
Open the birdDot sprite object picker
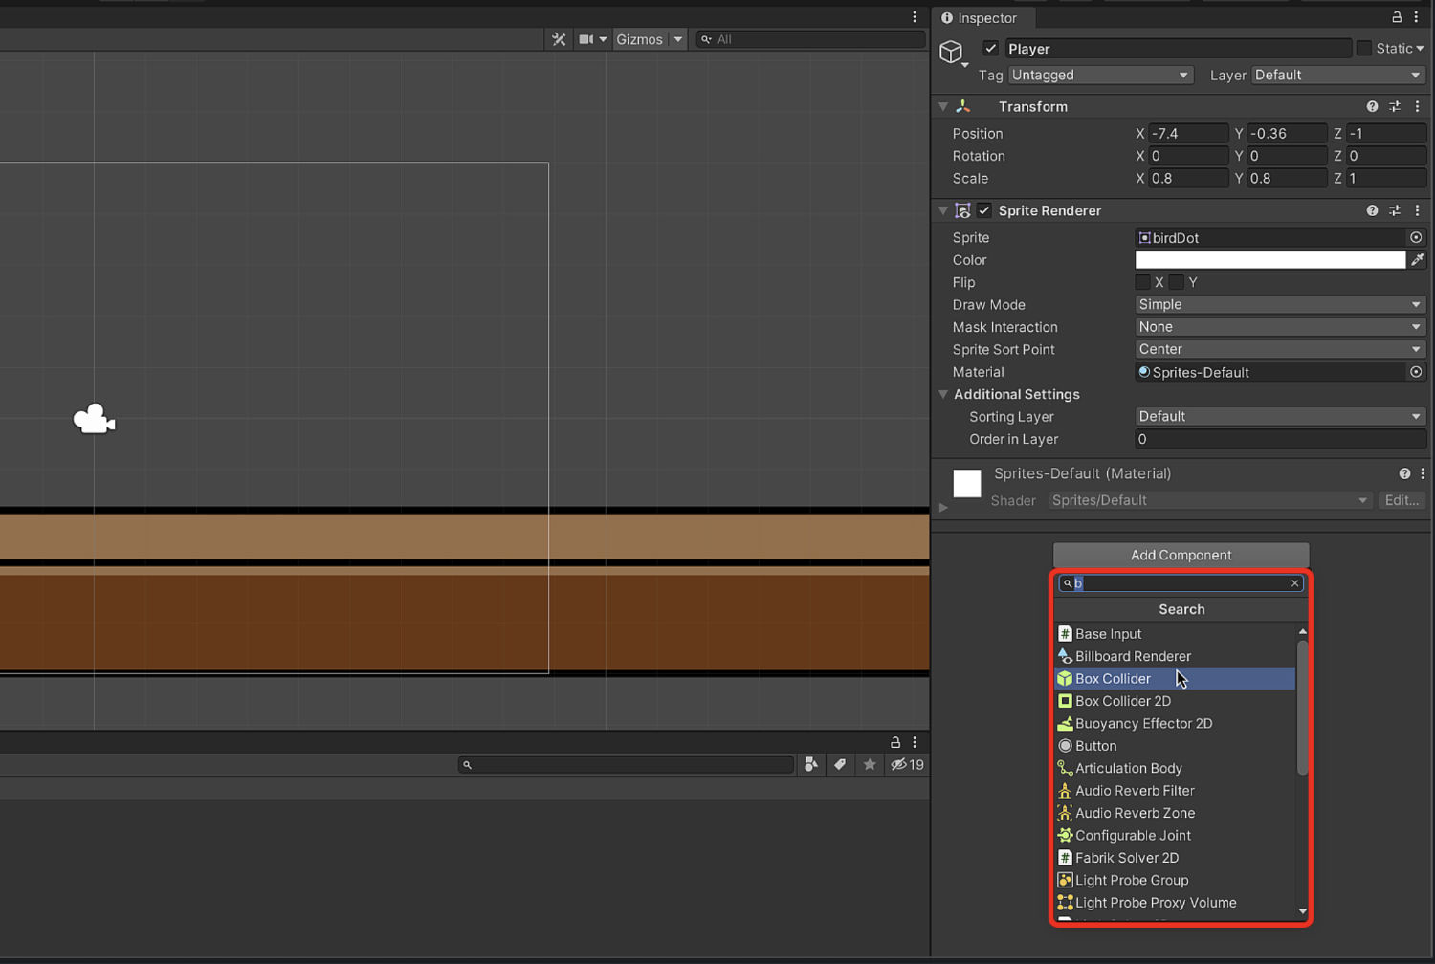coord(1416,238)
